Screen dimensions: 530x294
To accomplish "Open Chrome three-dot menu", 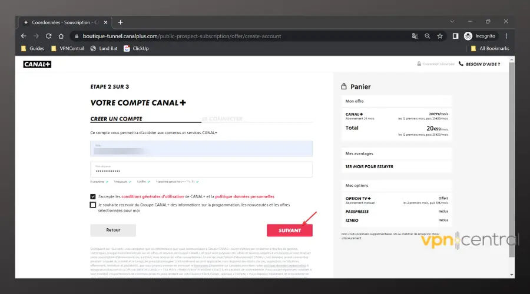I will (506, 36).
